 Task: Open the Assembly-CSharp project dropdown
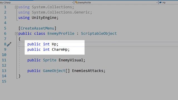point(72,2)
